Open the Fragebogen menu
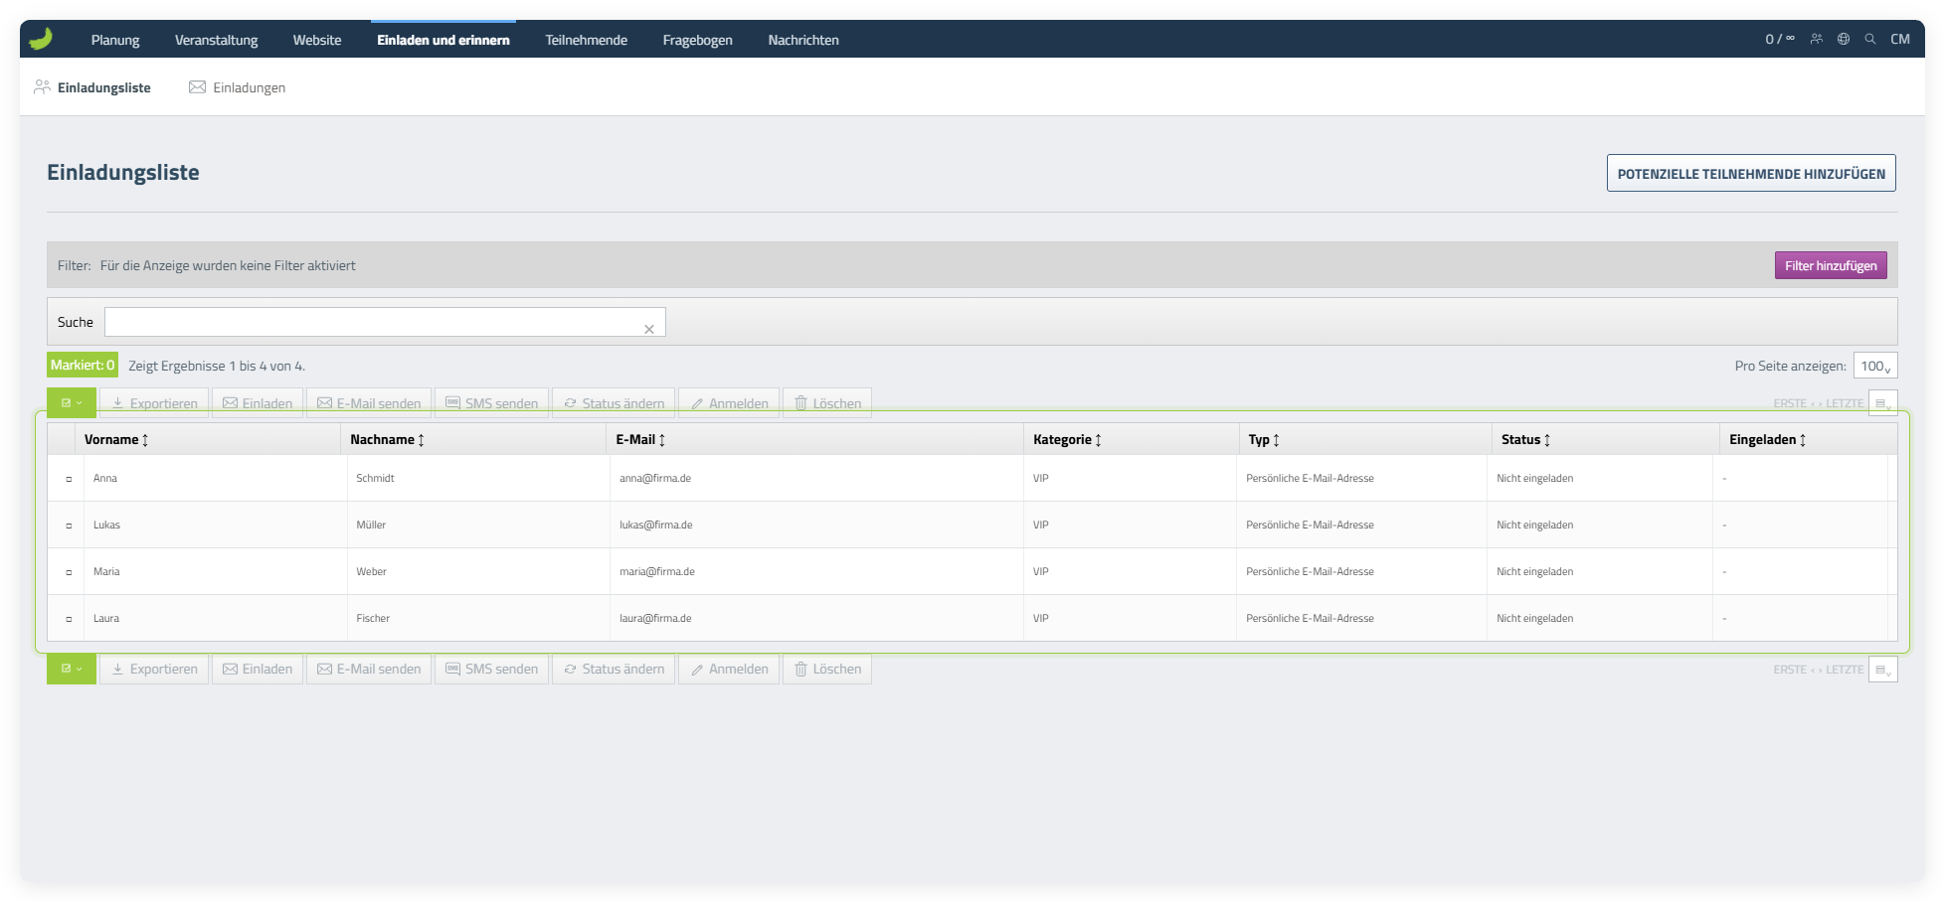Screen dimensions: 1945x902 click(x=698, y=40)
